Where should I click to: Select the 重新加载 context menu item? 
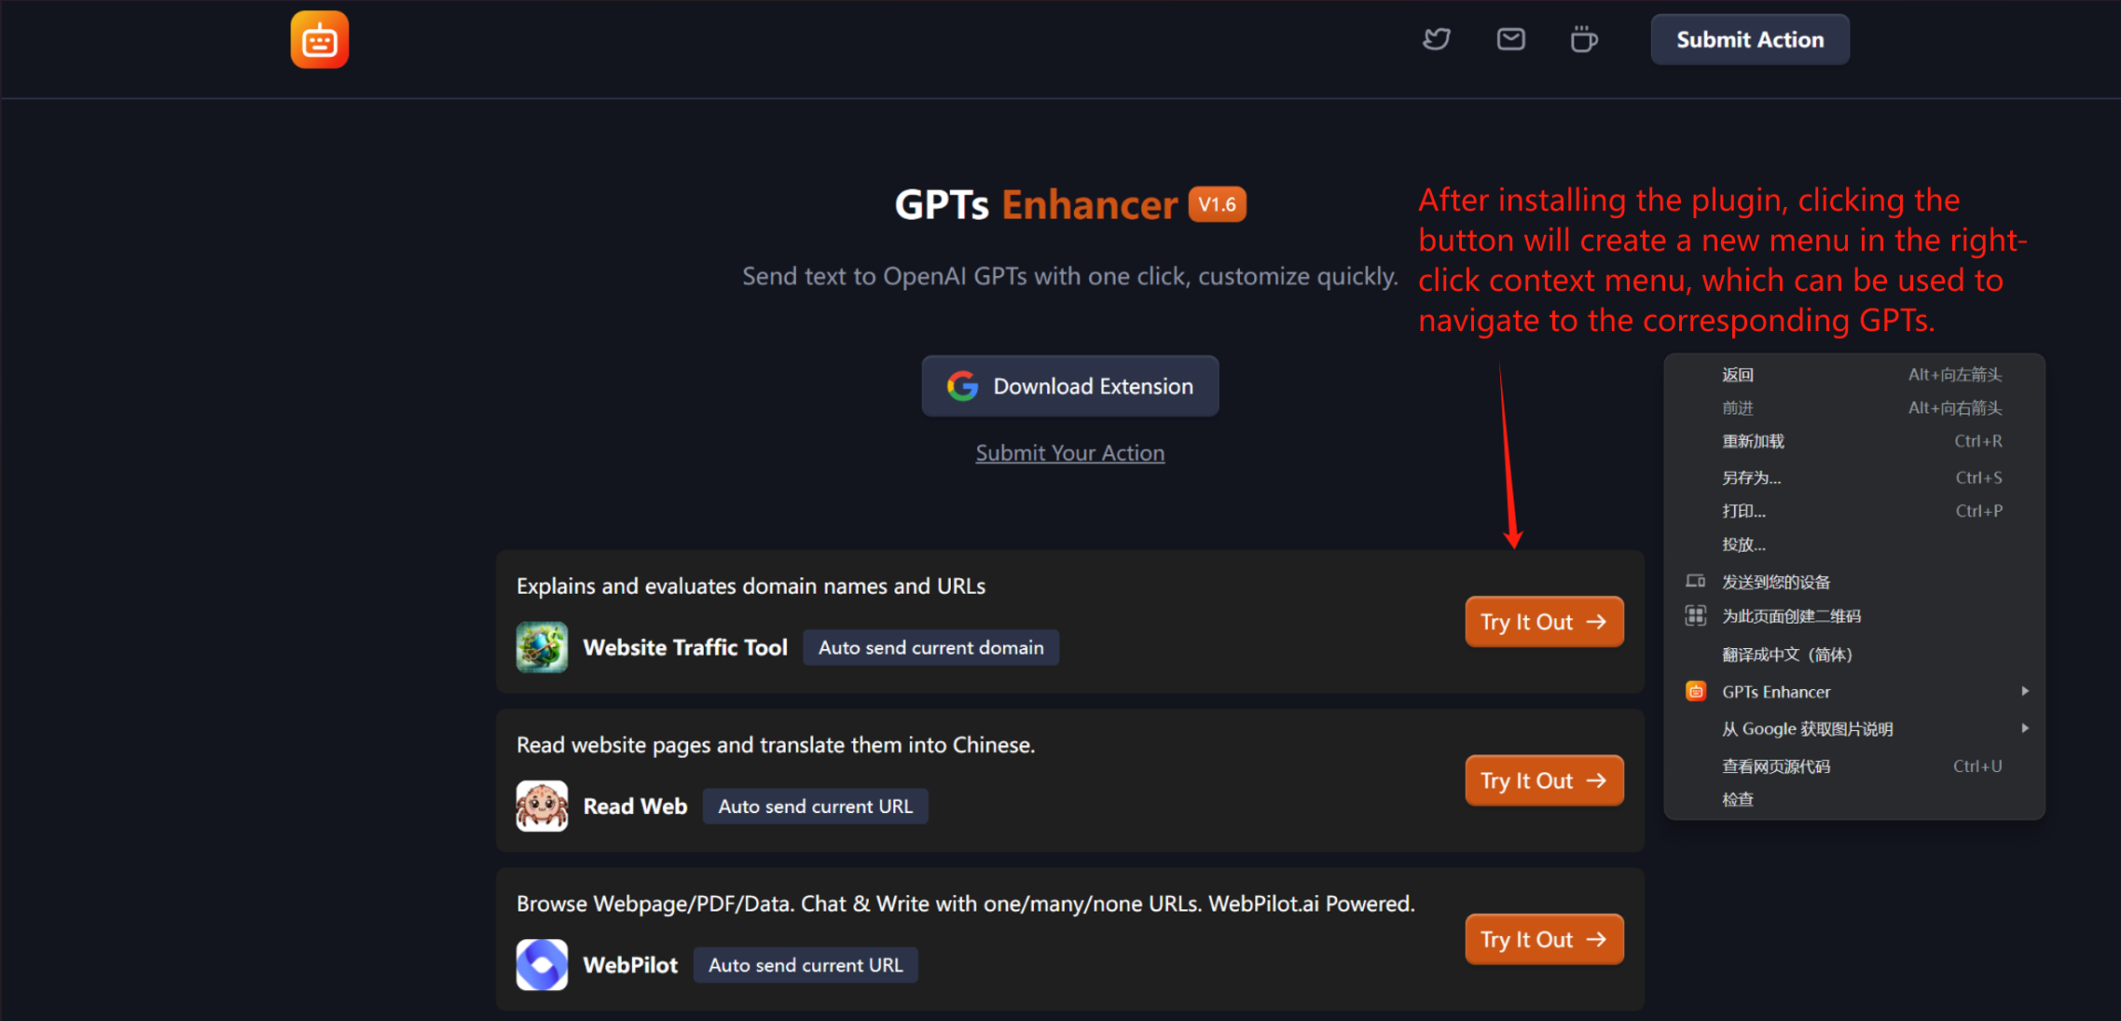pos(1753,441)
